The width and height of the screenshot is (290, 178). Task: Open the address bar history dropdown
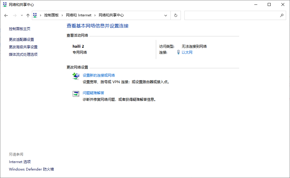(x=166, y=15)
